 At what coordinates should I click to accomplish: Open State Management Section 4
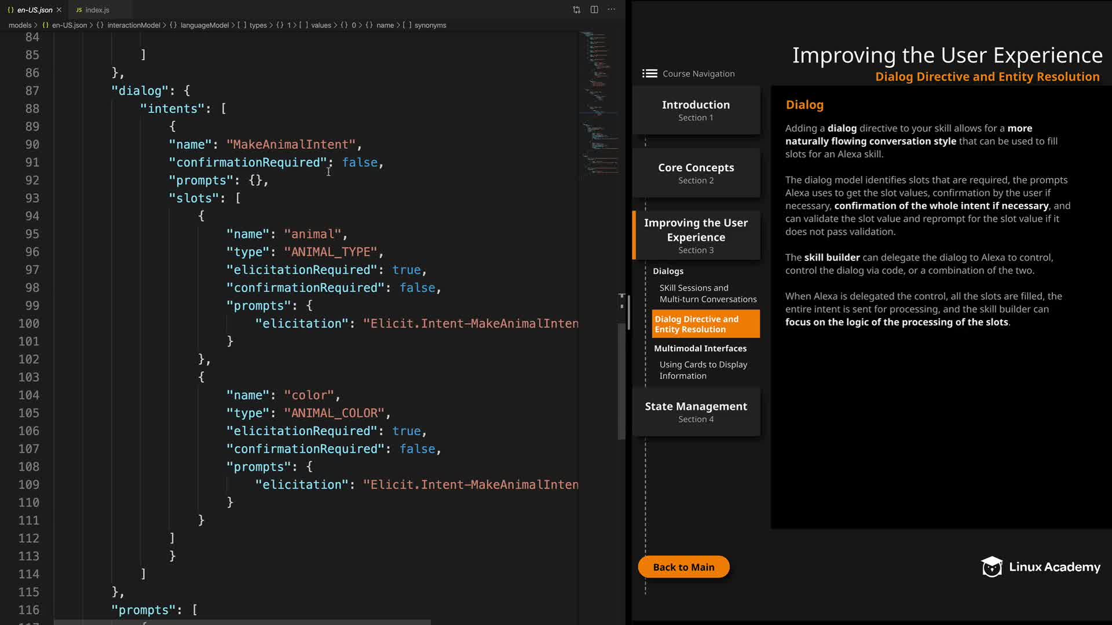click(696, 411)
